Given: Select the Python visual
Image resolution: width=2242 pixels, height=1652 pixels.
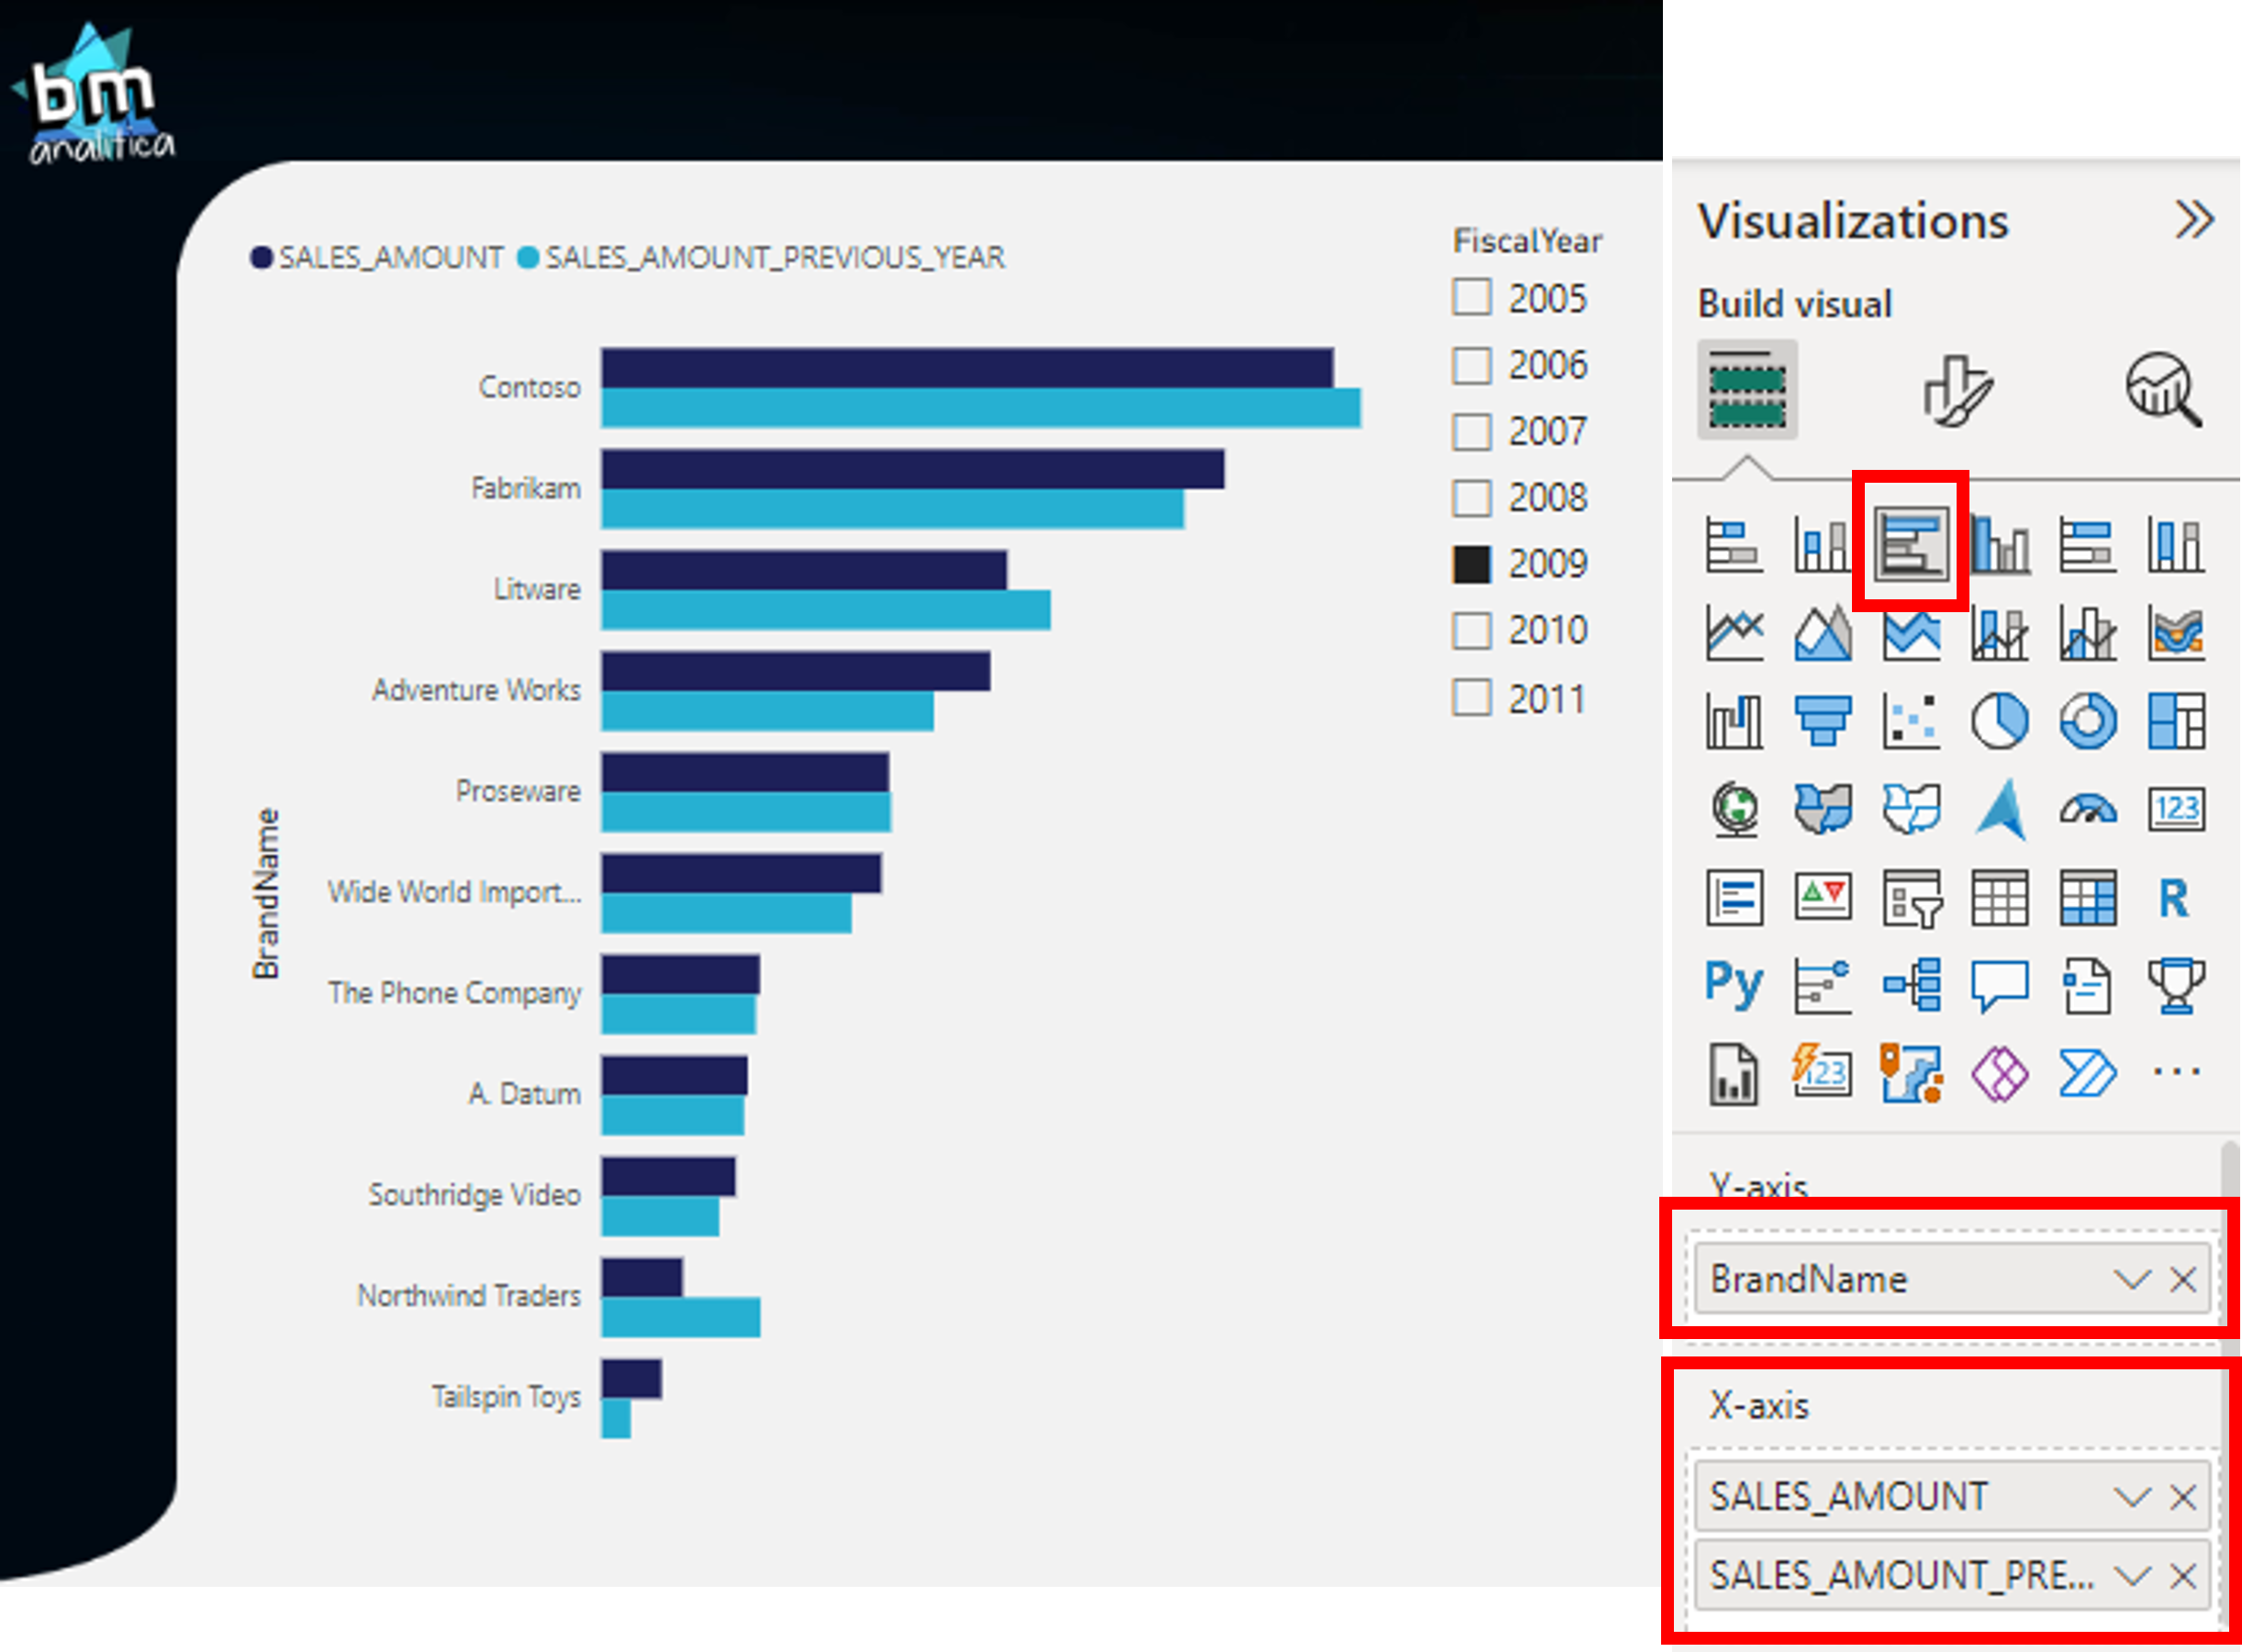Looking at the screenshot, I should (1734, 985).
